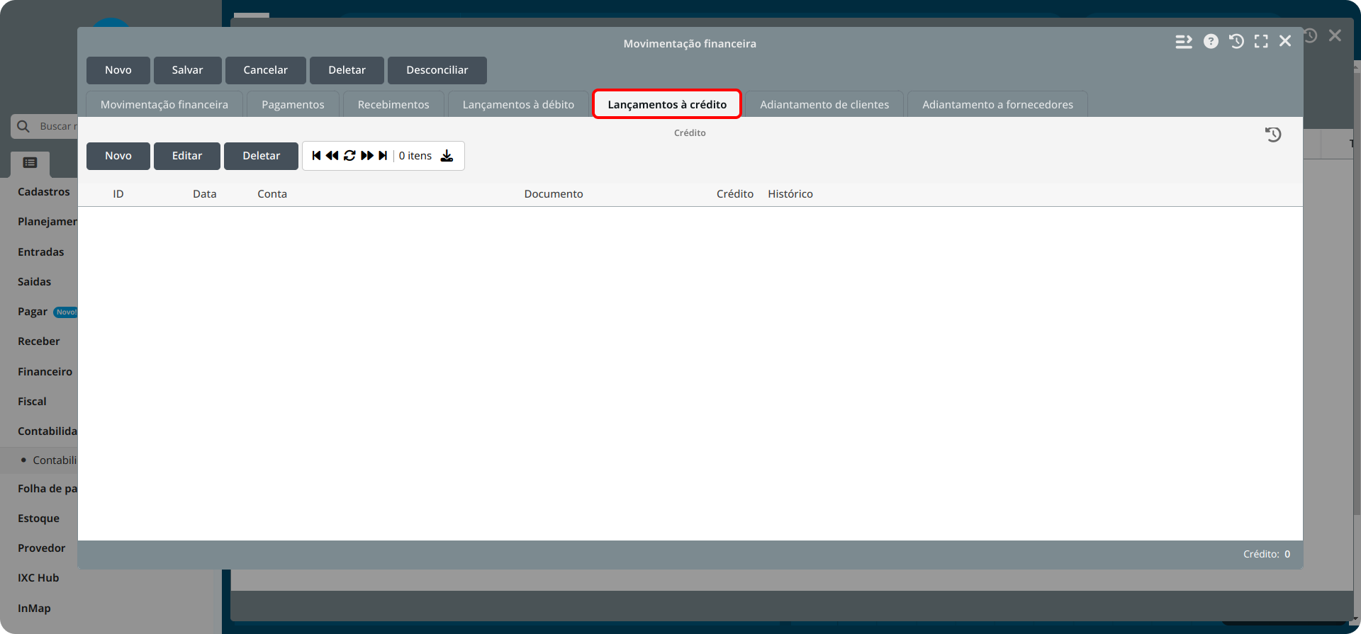This screenshot has height=634, width=1361.
Task: Expand Financeiro in the sidebar
Action: coord(45,372)
